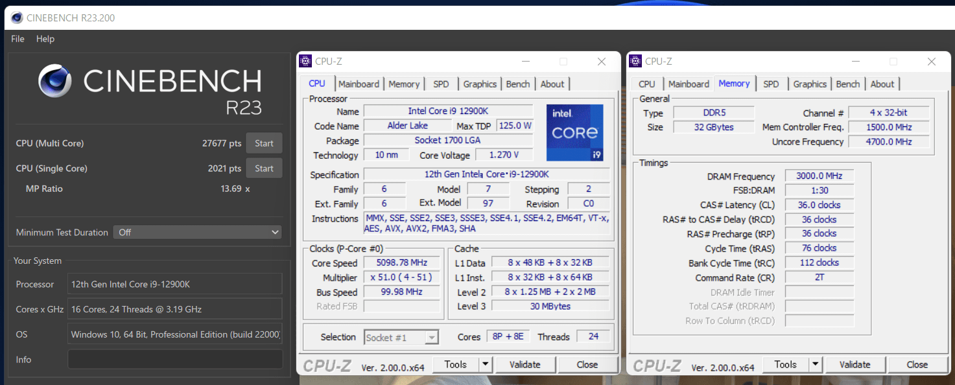Open the Socket #1 selection dropdown
Screen dimensions: 955x385
401,337
